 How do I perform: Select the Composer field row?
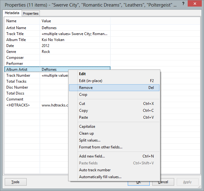[x=57, y=58]
